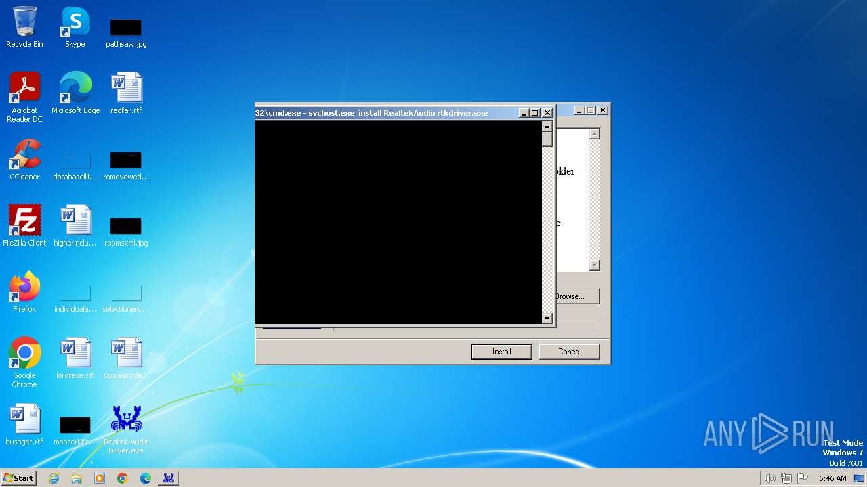Click the Cancel button in installer
This screenshot has width=867, height=487.
[x=570, y=352]
